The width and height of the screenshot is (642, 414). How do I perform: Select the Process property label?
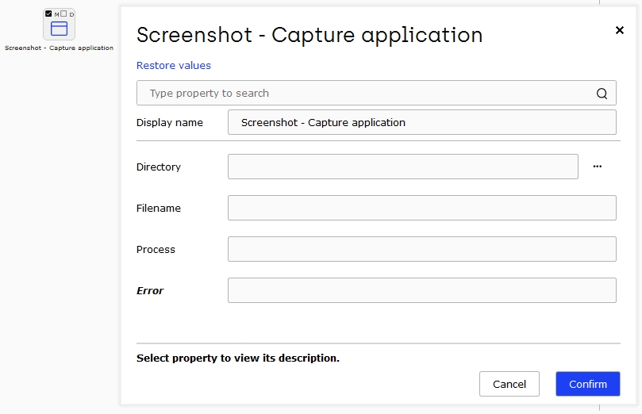(x=156, y=250)
